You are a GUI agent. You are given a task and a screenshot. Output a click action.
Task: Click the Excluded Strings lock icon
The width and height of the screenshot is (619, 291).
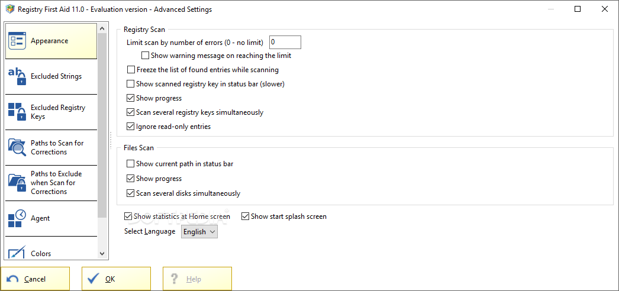point(17,76)
